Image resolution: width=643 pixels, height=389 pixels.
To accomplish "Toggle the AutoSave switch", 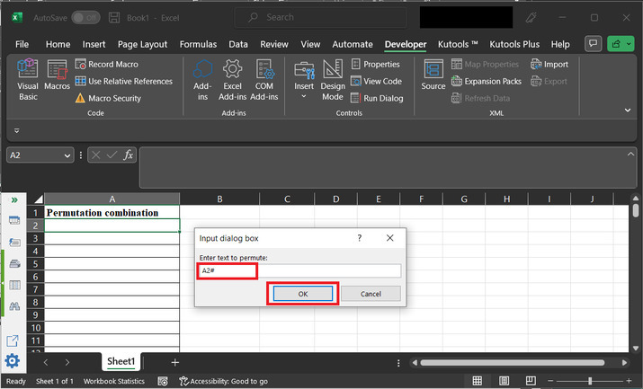I will (x=85, y=17).
